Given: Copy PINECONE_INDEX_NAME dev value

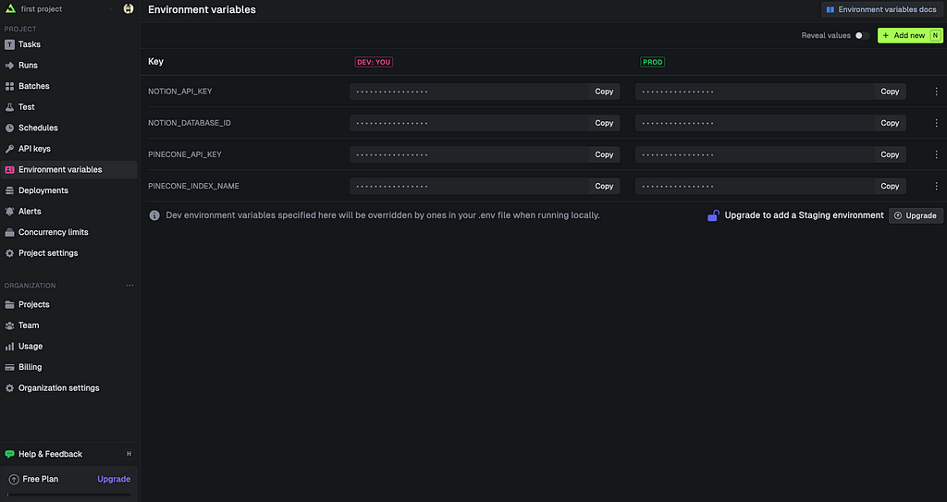Looking at the screenshot, I should point(604,186).
